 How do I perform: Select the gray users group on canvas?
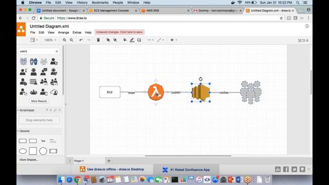point(251,92)
